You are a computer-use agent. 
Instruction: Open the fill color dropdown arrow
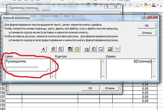150,5
